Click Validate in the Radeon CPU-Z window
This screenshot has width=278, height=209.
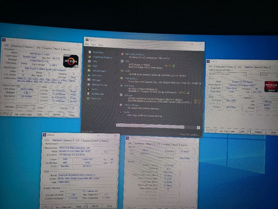coord(258,132)
